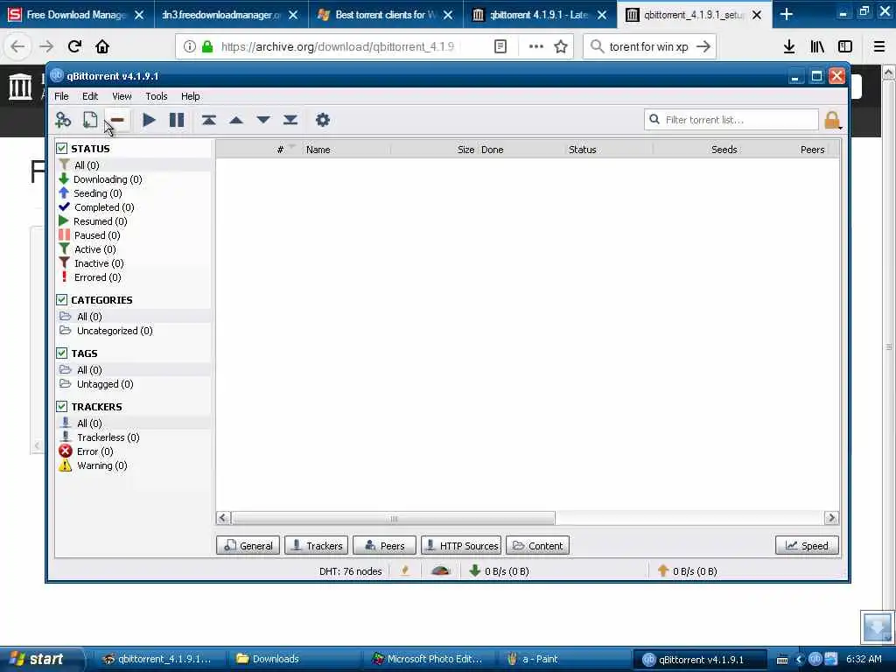Click the connection status plug icon
This screenshot has height=672, width=896.
pos(405,570)
